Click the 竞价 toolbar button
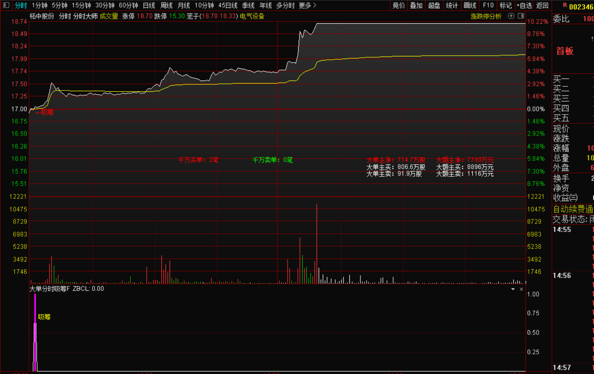The width and height of the screenshot is (594, 374). coord(399,5)
